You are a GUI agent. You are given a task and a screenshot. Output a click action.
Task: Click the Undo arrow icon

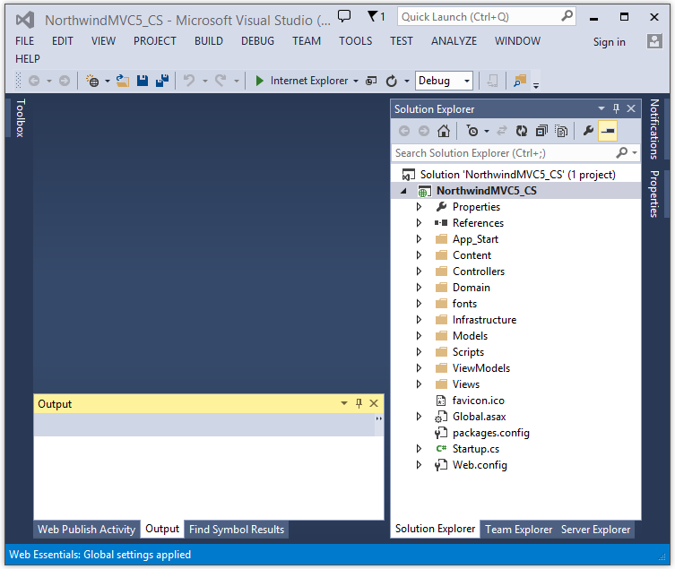pyautogui.click(x=189, y=81)
